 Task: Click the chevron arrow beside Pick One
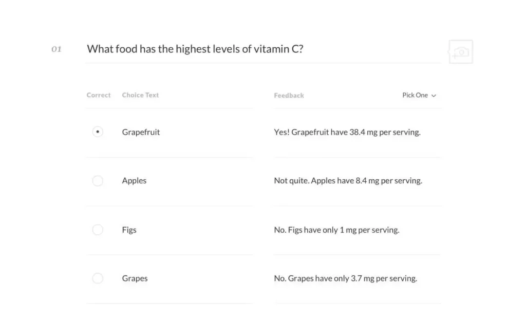point(434,96)
